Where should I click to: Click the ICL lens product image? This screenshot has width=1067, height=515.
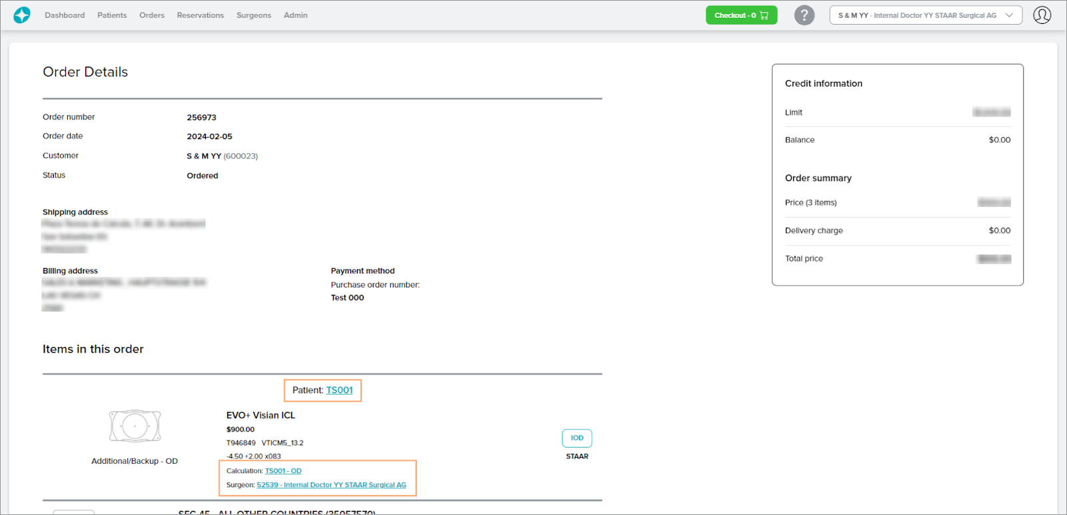coord(135,426)
